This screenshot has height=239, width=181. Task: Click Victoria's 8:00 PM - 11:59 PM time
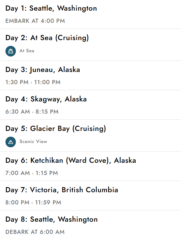tap(33, 203)
